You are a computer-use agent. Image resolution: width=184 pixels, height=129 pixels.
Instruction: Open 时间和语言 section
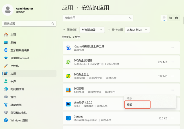pyautogui.click(x=29, y=89)
